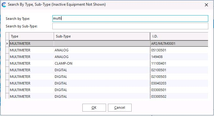Confirm selection with the OK button
The width and height of the screenshot is (214, 116).
coord(94,107)
